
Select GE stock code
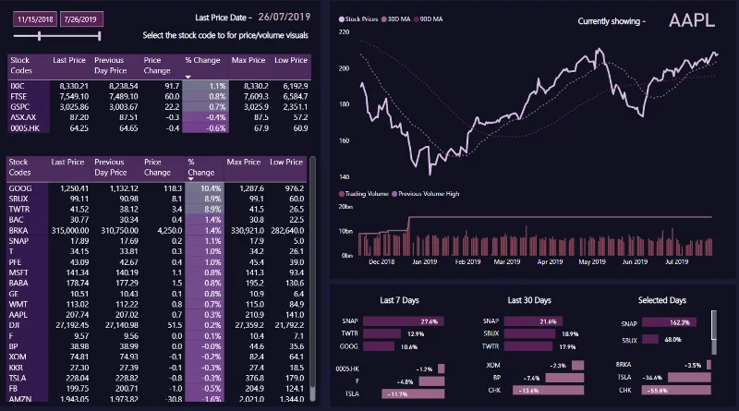[14, 294]
